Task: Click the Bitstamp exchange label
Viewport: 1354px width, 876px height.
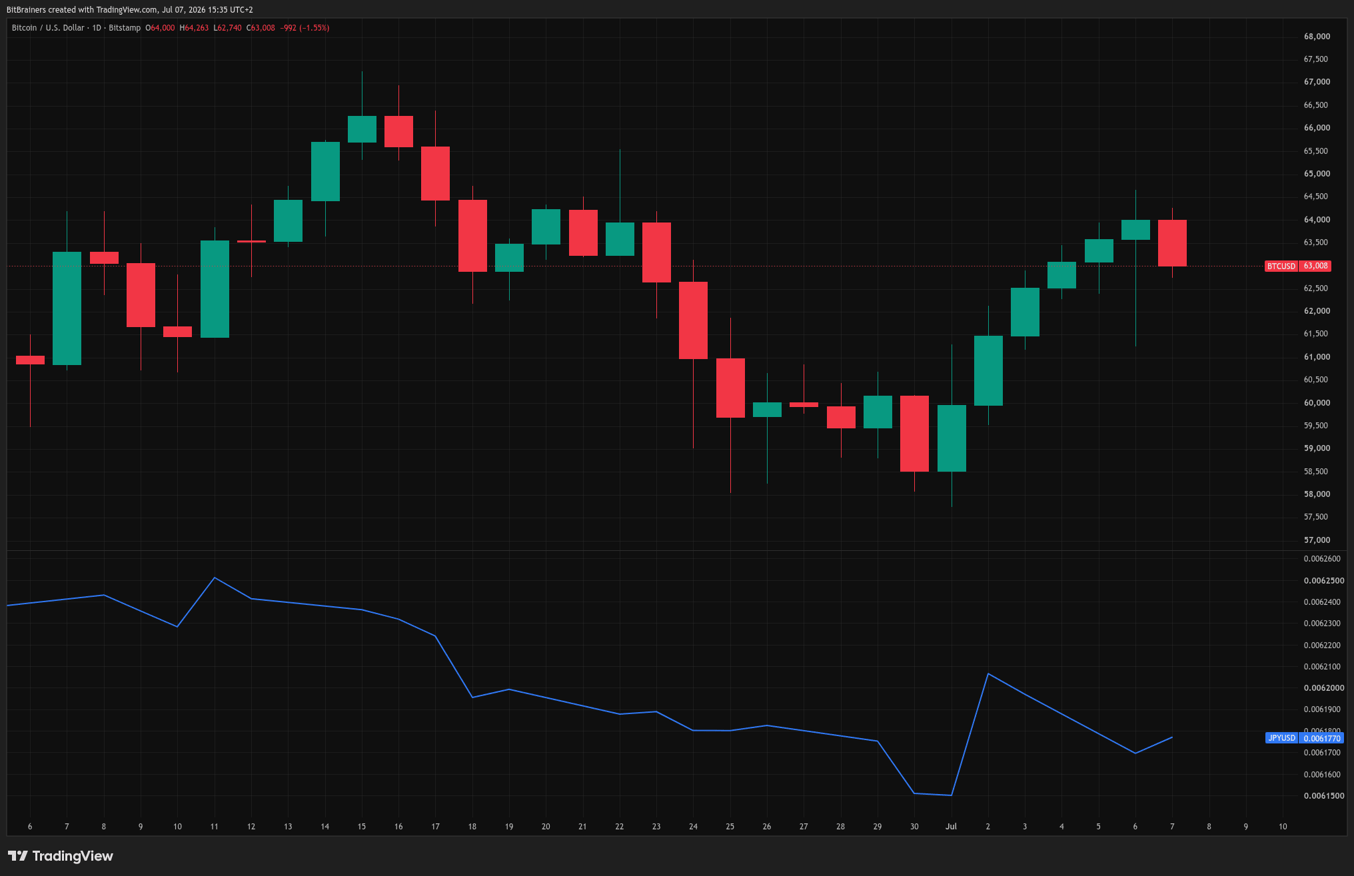Action: 125,28
